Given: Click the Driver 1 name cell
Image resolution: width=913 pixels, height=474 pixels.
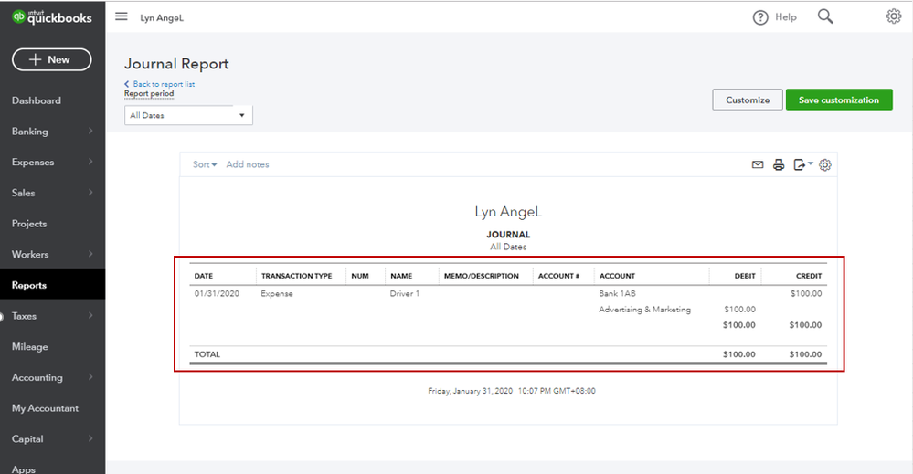Looking at the screenshot, I should (x=405, y=294).
